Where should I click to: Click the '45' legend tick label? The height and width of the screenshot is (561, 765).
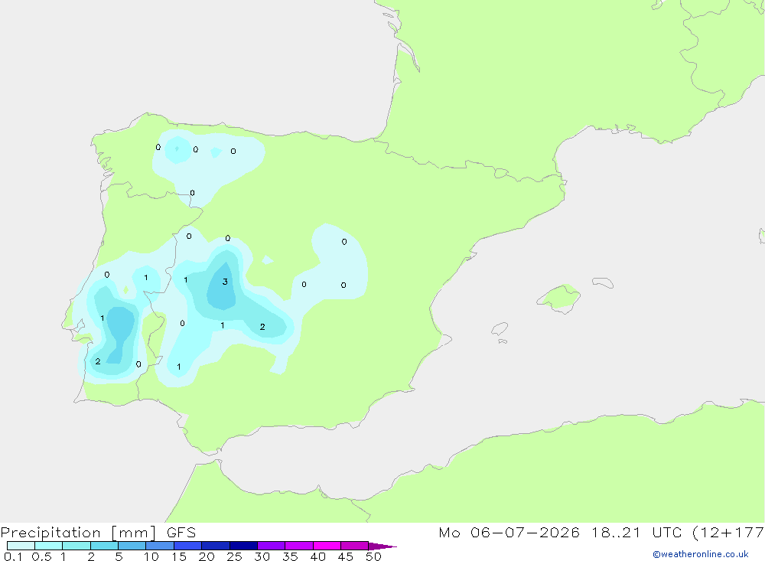tap(346, 556)
